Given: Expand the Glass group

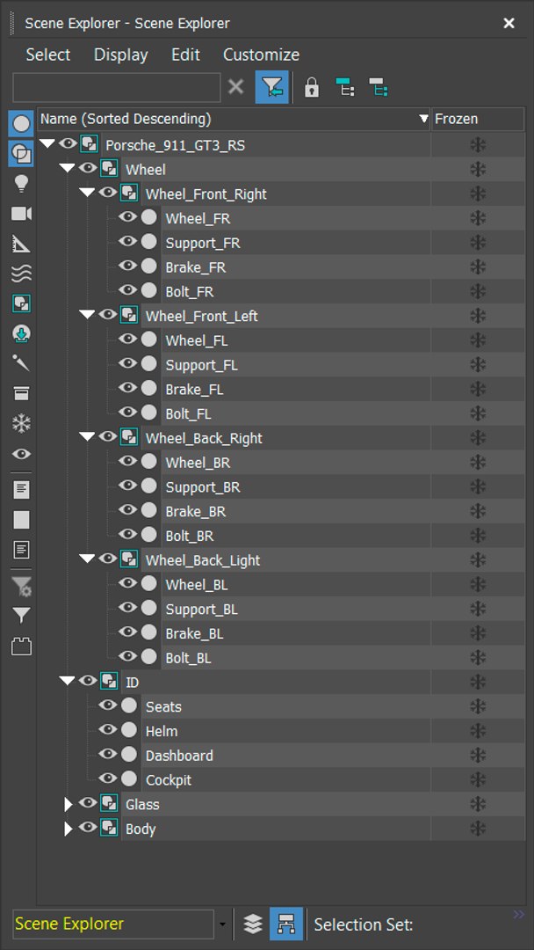Looking at the screenshot, I should tap(69, 805).
